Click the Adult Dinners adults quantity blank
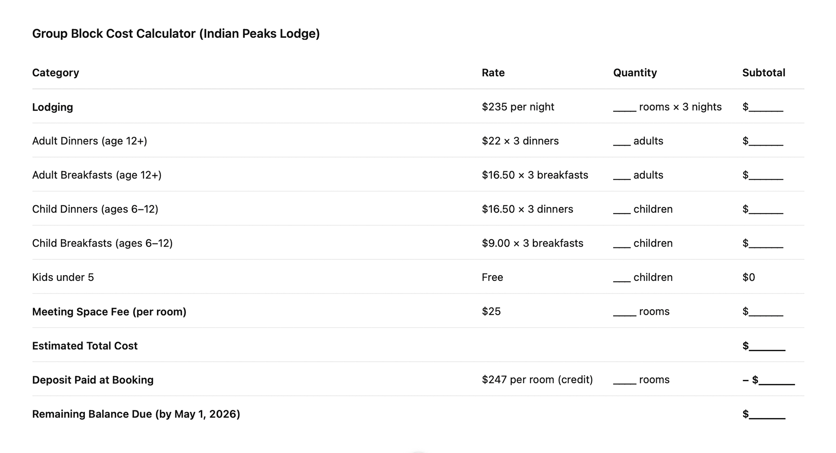 [622, 142]
